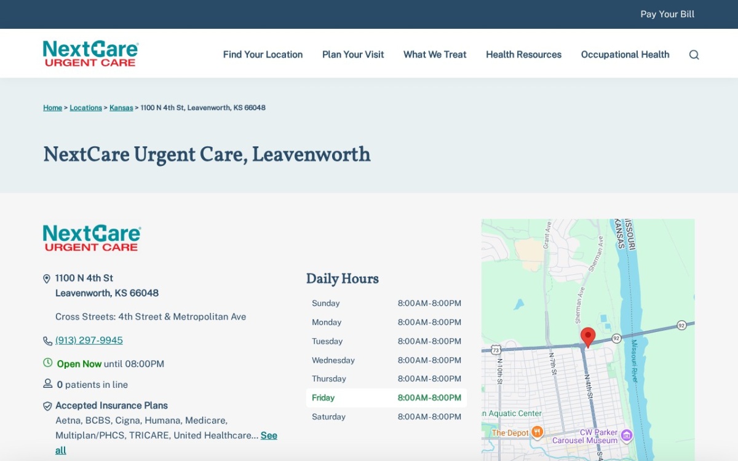This screenshot has height=461, width=738.
Task: Select the Sunday hours row
Action: (x=386, y=303)
